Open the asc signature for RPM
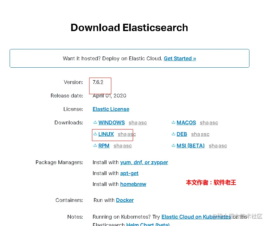269x226 pixels. (x=128, y=146)
